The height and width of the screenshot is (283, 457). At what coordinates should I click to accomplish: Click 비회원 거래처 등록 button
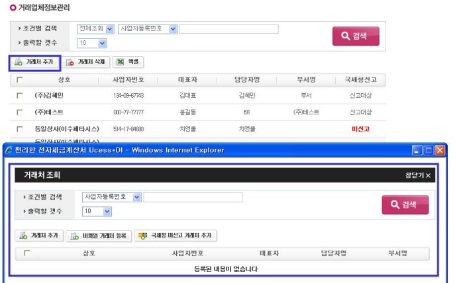tap(98, 235)
